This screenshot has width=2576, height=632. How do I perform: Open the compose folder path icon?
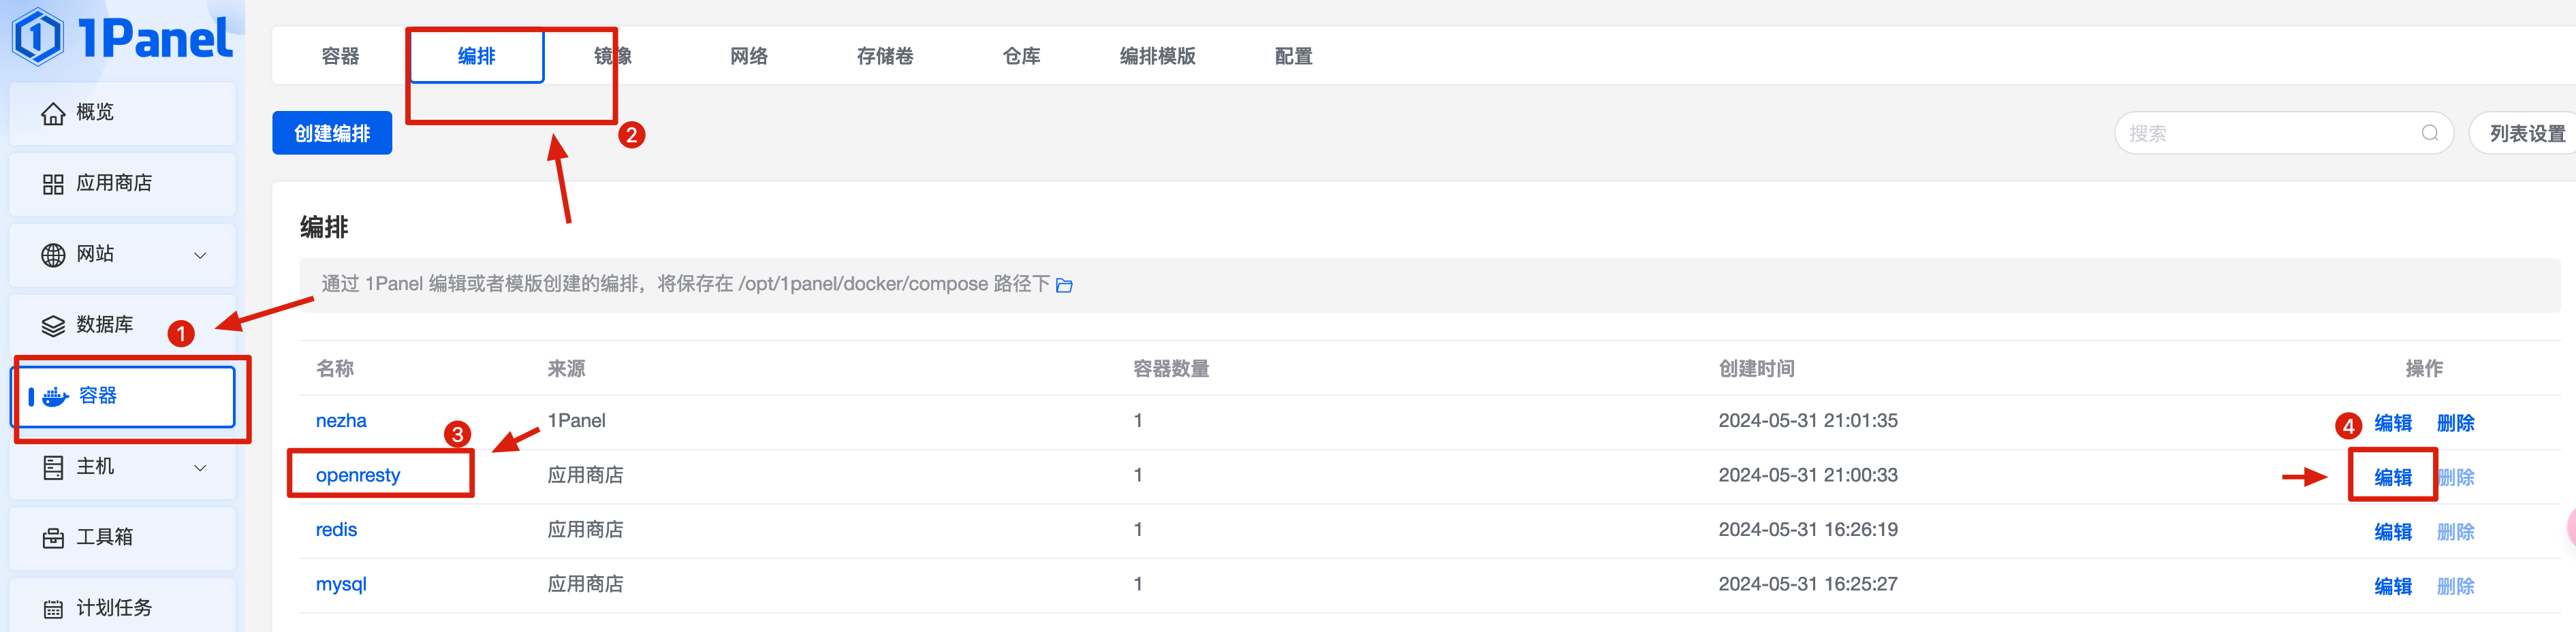tap(1064, 286)
